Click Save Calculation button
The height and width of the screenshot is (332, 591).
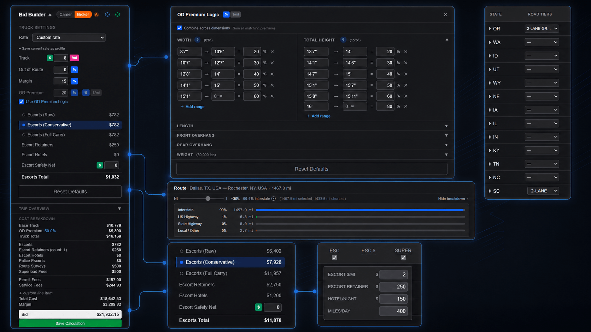(70, 323)
